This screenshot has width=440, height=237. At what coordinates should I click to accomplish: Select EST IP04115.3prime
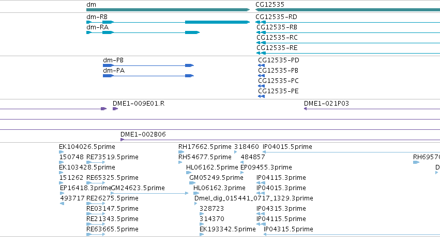pos(281,178)
